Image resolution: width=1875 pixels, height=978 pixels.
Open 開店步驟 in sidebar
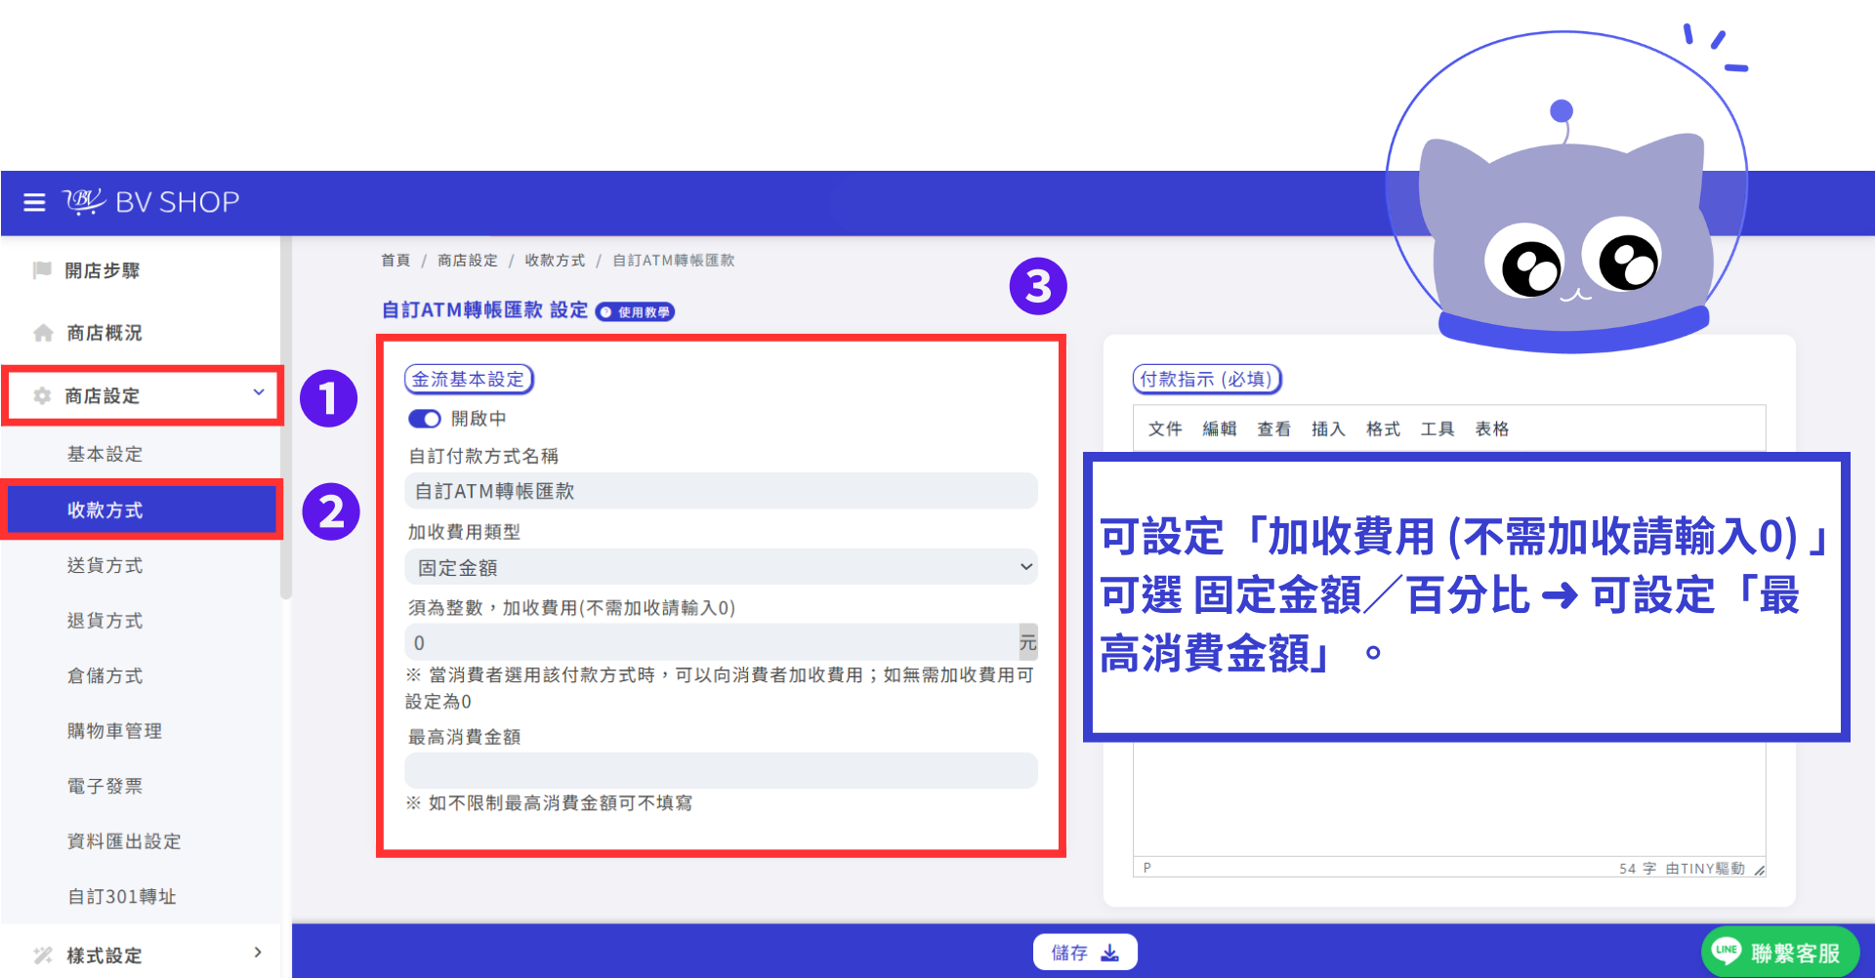pyautogui.click(x=103, y=270)
